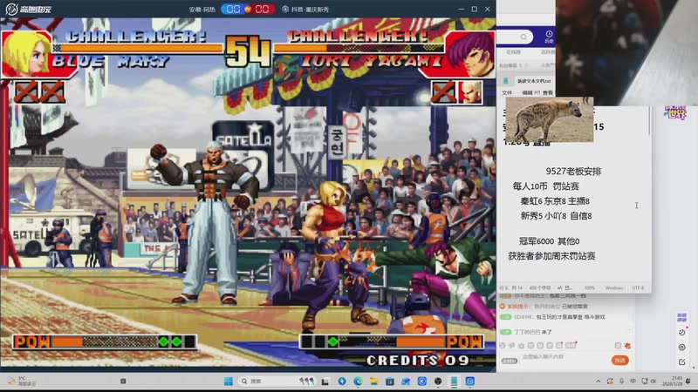Open Notepad's 文件 menu
The image size is (698, 392).
[x=507, y=92]
